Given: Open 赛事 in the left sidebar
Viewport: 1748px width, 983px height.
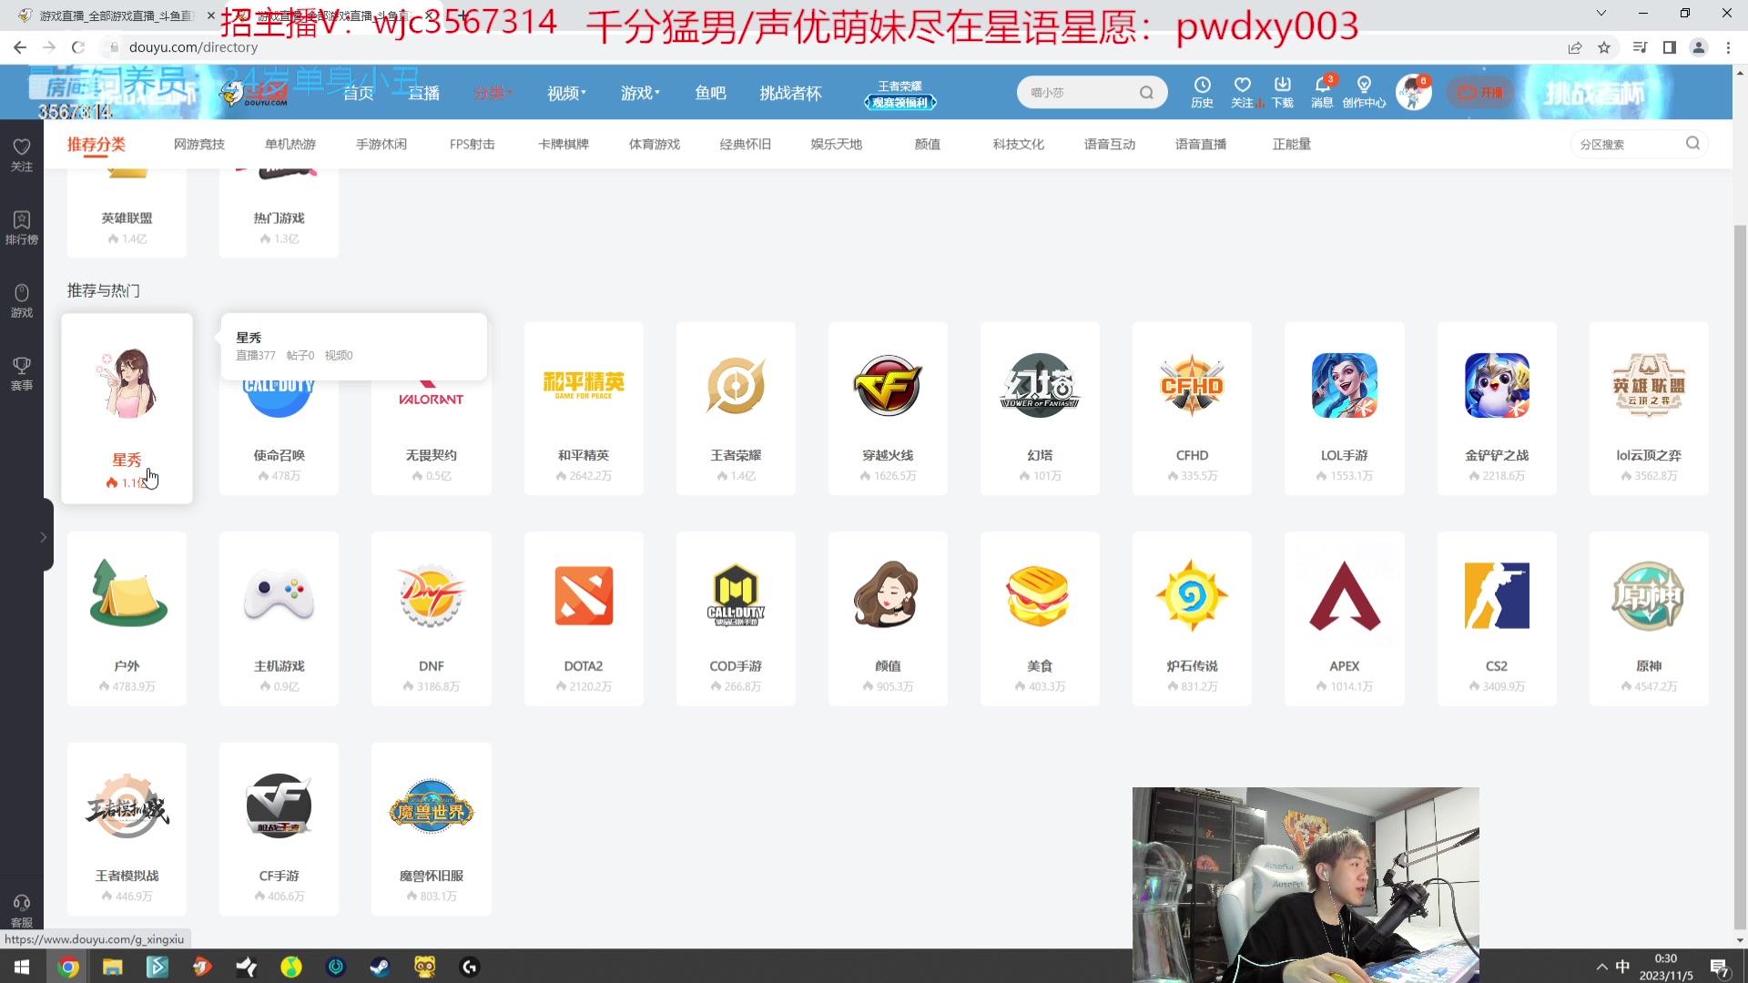Looking at the screenshot, I should point(22,373).
